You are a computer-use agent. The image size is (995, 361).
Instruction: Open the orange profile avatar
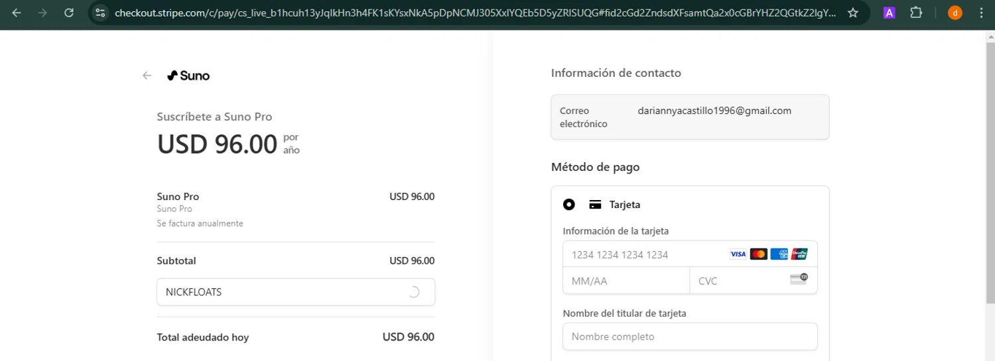tap(955, 13)
